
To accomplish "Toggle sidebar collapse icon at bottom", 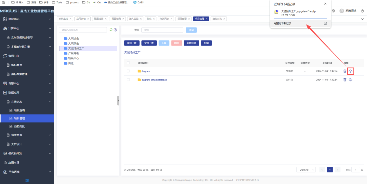I will click(27, 180).
